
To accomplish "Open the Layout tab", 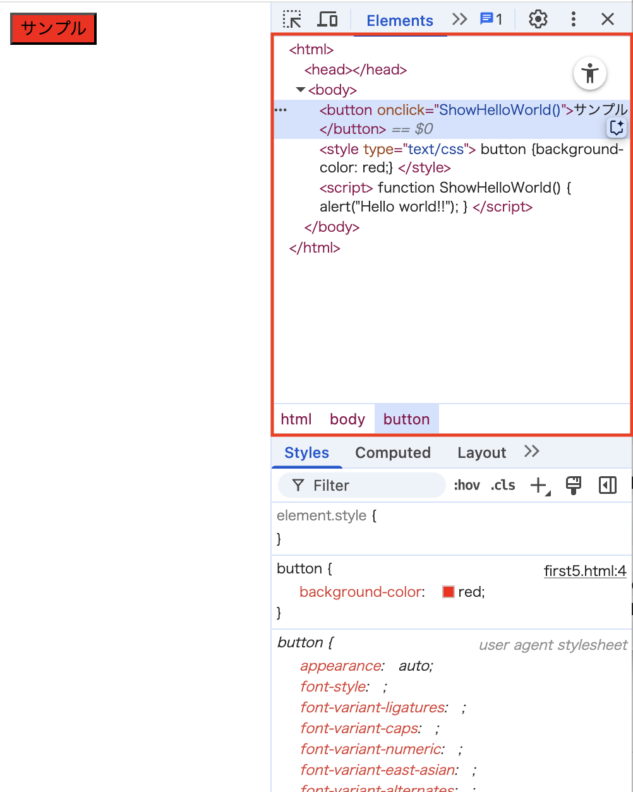I will tap(481, 452).
